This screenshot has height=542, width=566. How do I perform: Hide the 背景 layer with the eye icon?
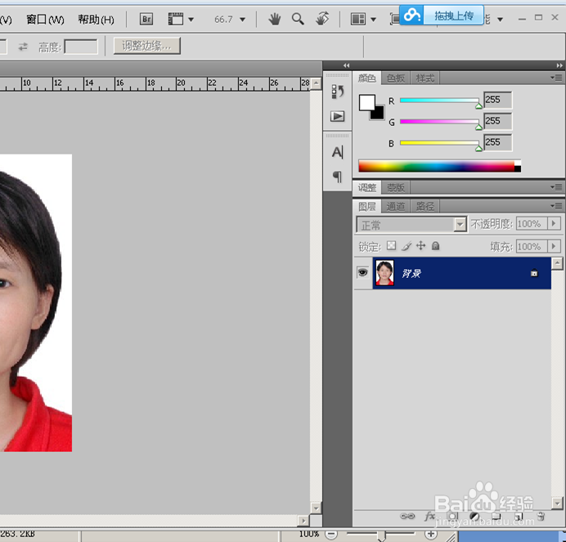(363, 272)
